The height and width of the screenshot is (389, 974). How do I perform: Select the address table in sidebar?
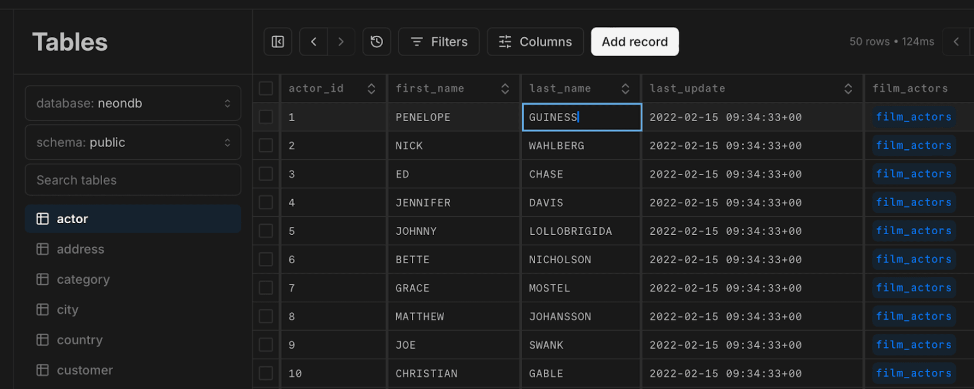pyautogui.click(x=80, y=249)
